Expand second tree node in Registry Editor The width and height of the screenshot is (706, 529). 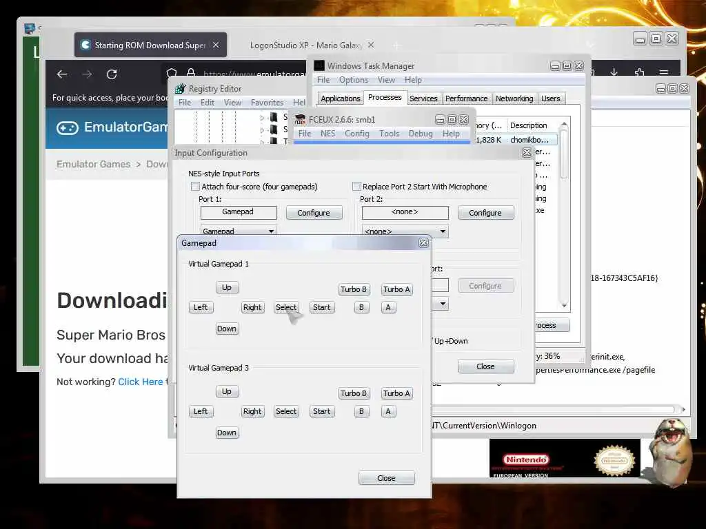point(263,130)
